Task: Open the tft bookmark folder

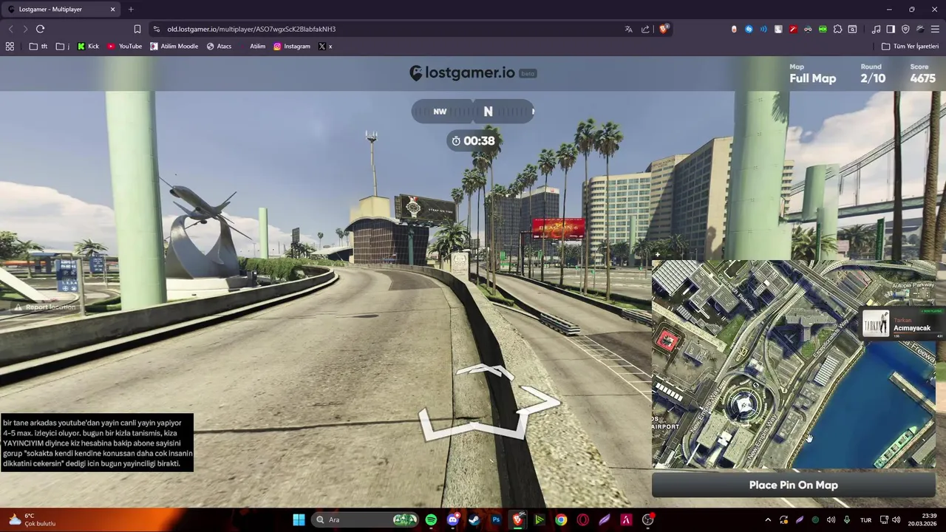Action: 38,46
